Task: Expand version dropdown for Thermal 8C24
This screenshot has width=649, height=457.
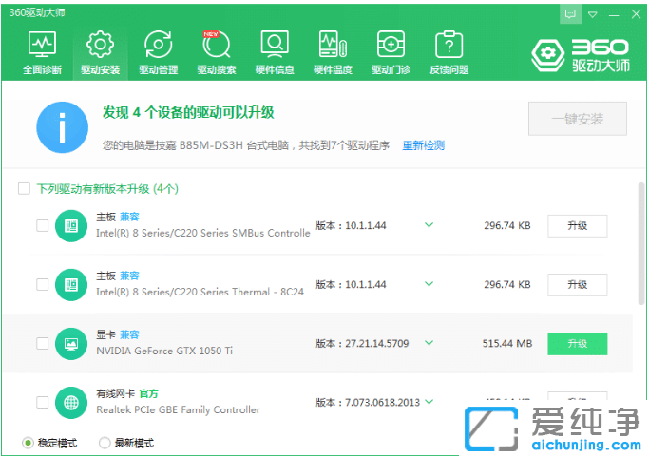Action: 429,284
